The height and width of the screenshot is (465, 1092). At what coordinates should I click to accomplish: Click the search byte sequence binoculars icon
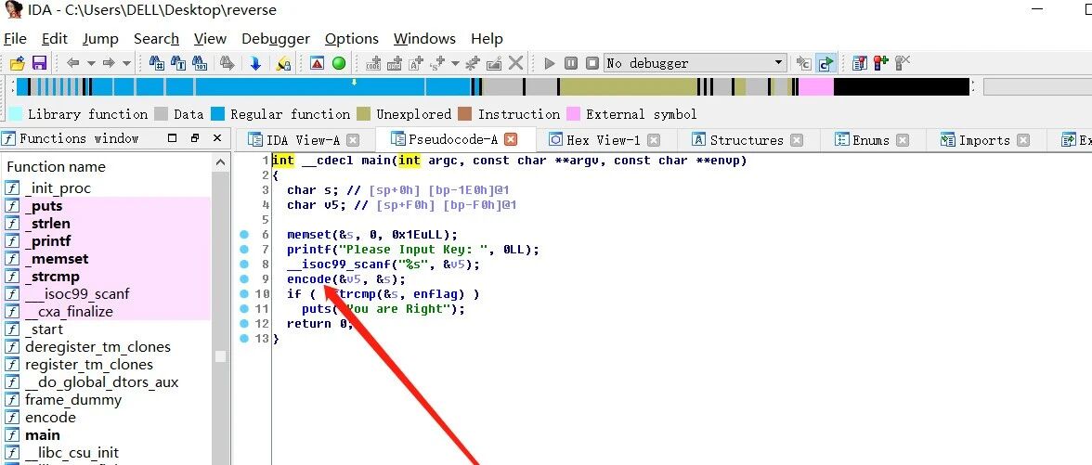pos(199,63)
